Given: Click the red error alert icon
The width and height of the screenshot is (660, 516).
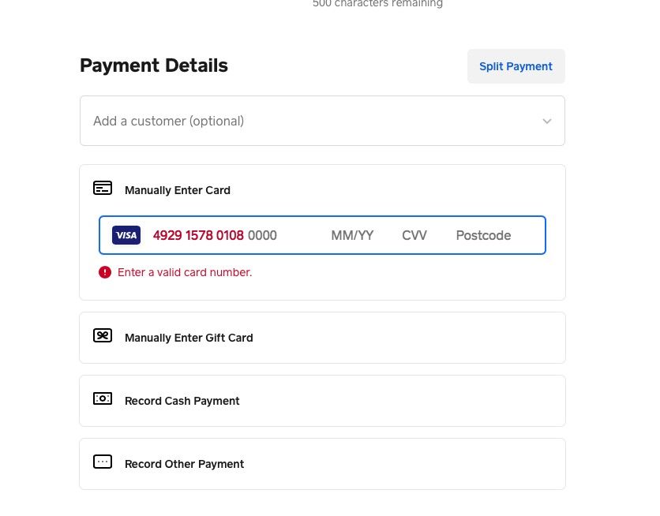Looking at the screenshot, I should (105, 272).
